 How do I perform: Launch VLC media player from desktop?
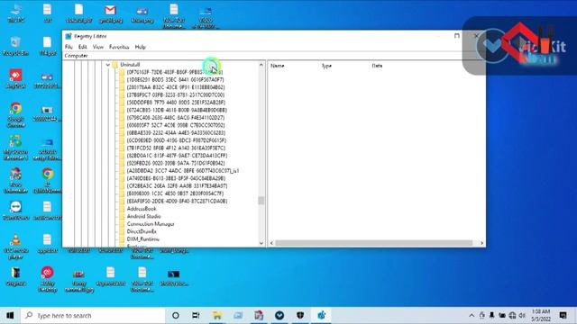coord(16,247)
